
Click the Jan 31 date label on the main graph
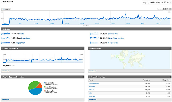click(x=128, y=24)
